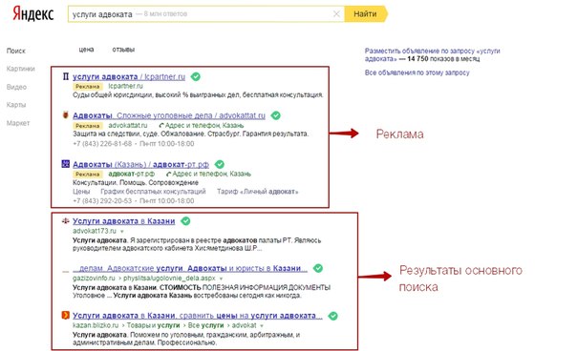This screenshot has width=577, height=351.
Task: Open the result Адвокатские услуги. Адвокаты и юристы в Казани
Action: (x=190, y=268)
